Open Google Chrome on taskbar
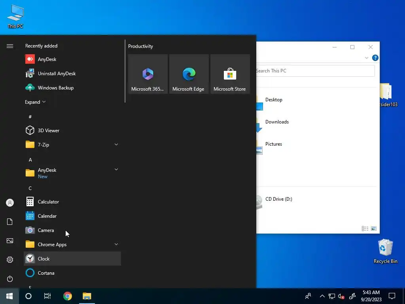The image size is (405, 304). pyautogui.click(x=67, y=296)
